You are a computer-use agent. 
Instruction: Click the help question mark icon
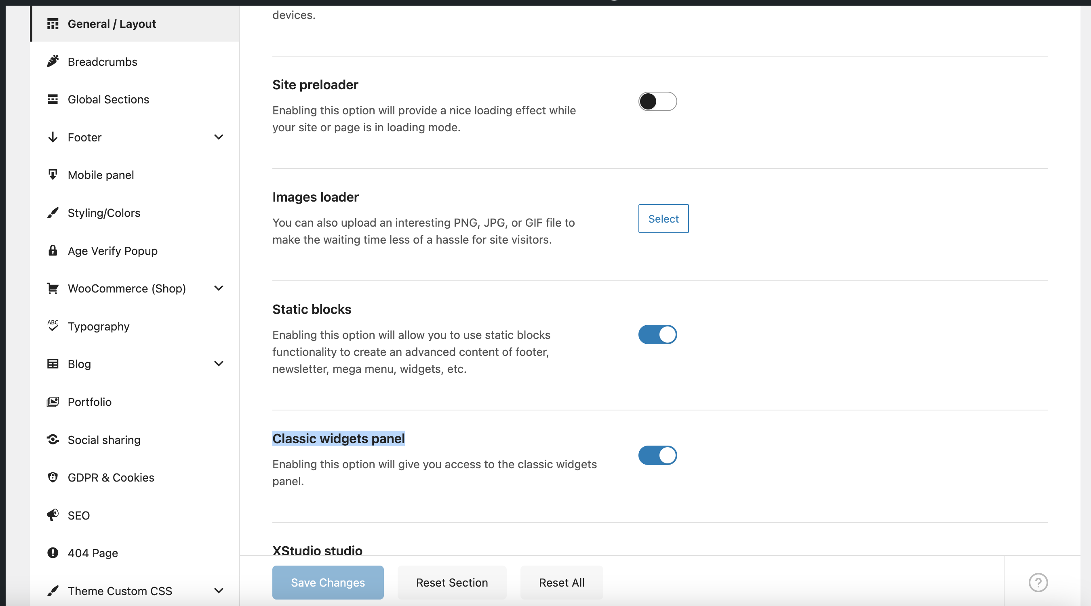point(1038,582)
